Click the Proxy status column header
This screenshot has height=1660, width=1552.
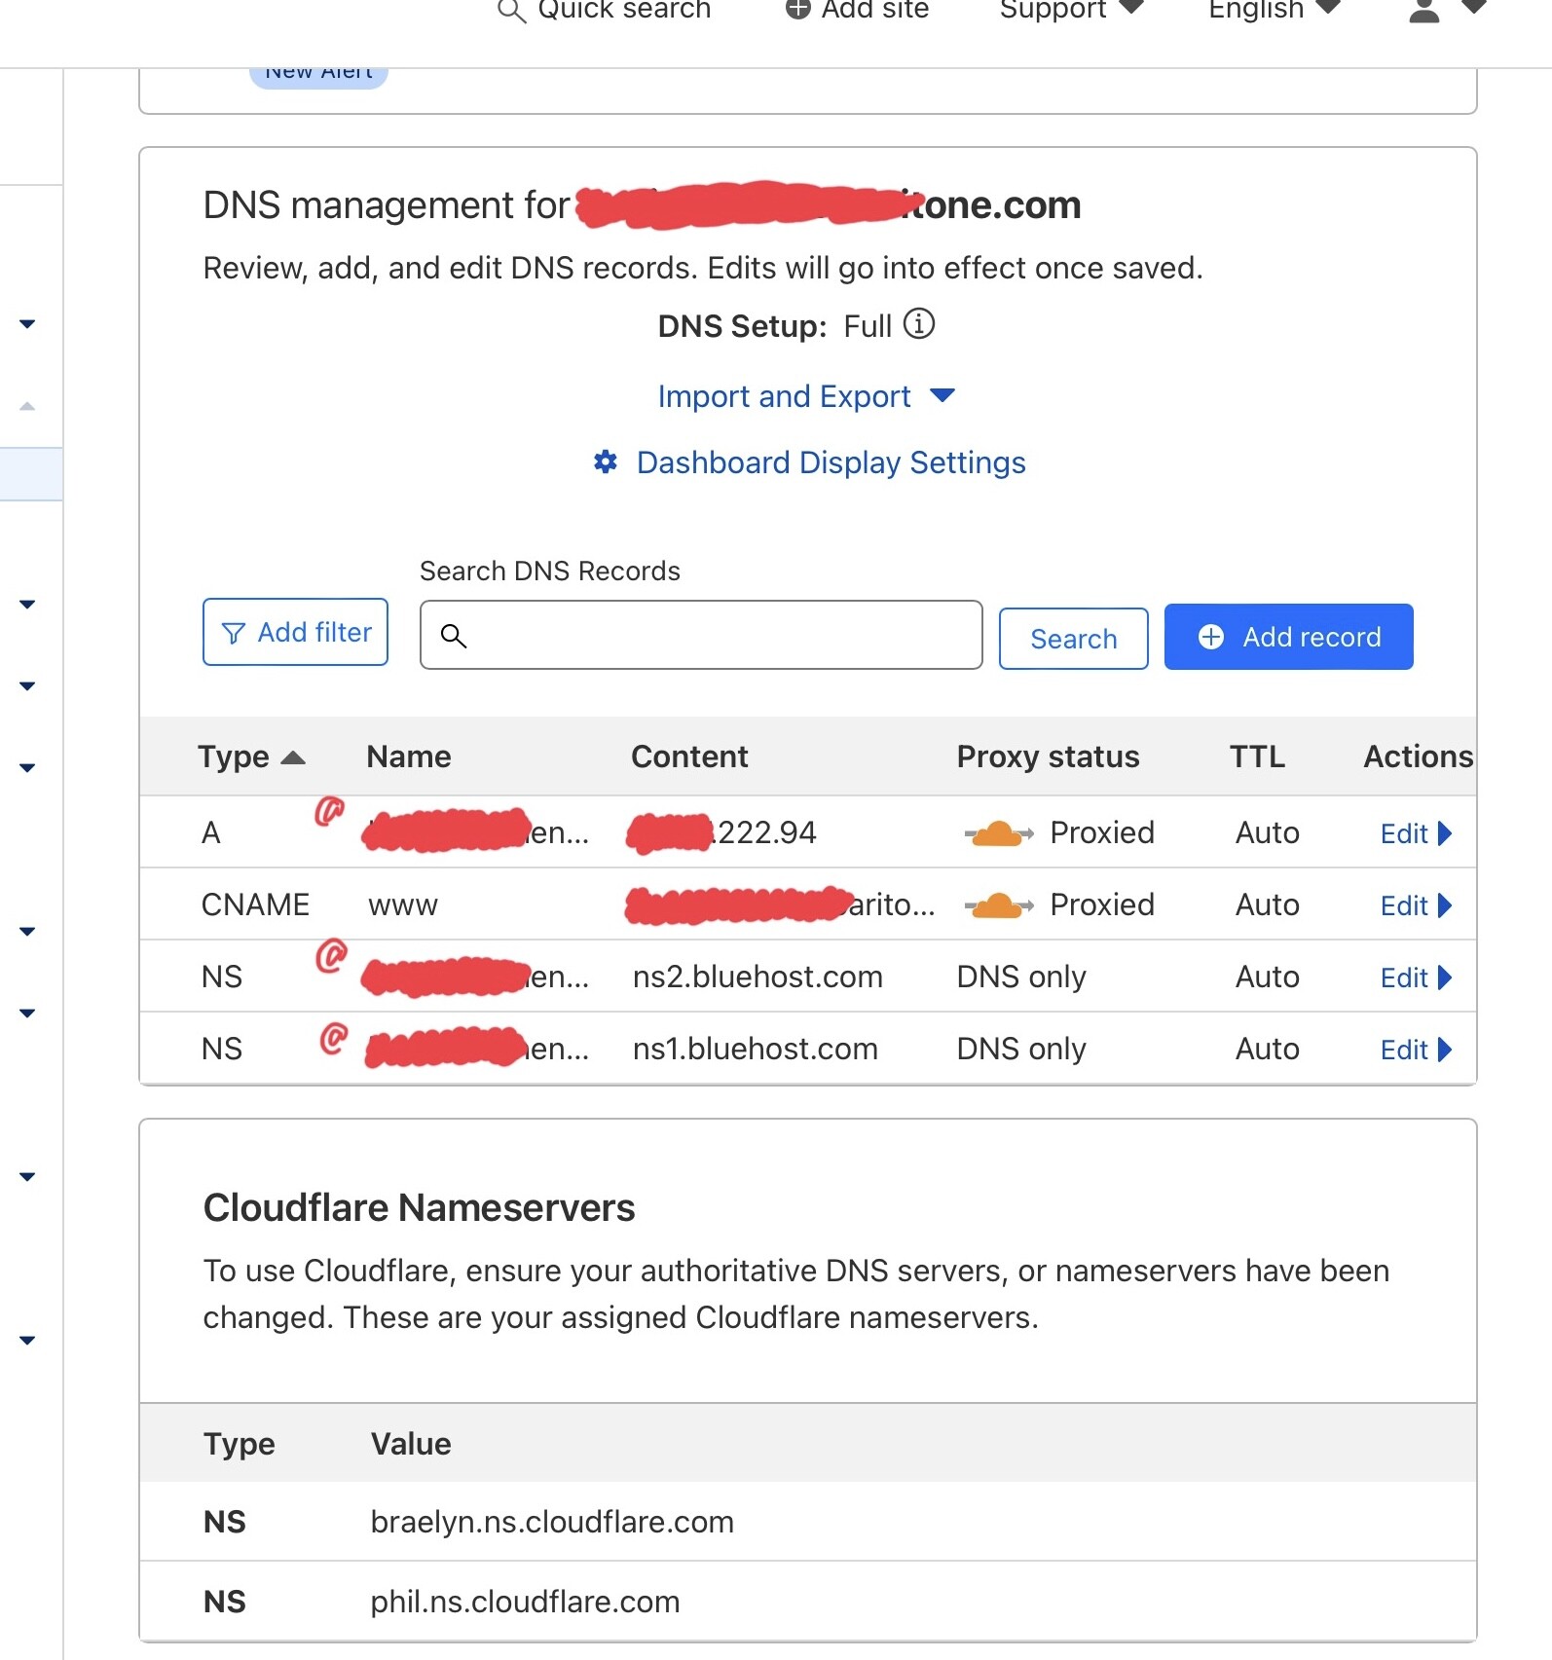pos(1048,756)
